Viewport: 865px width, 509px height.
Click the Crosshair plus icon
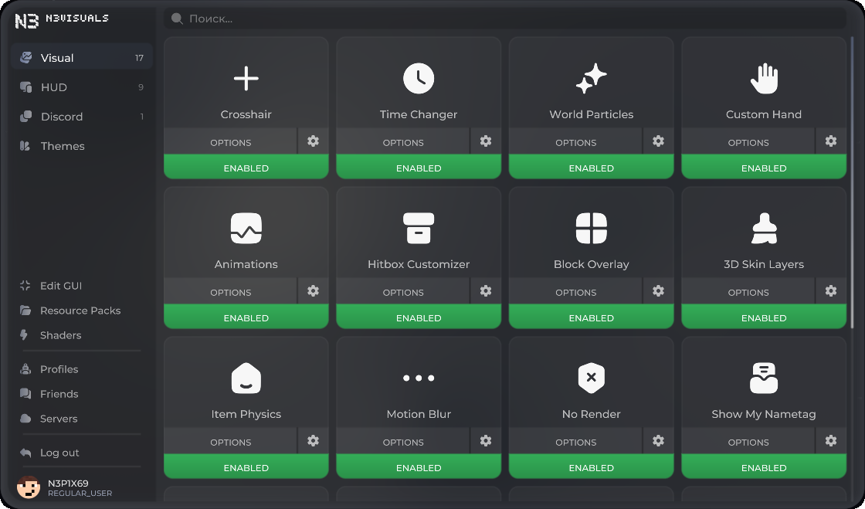pos(246,78)
